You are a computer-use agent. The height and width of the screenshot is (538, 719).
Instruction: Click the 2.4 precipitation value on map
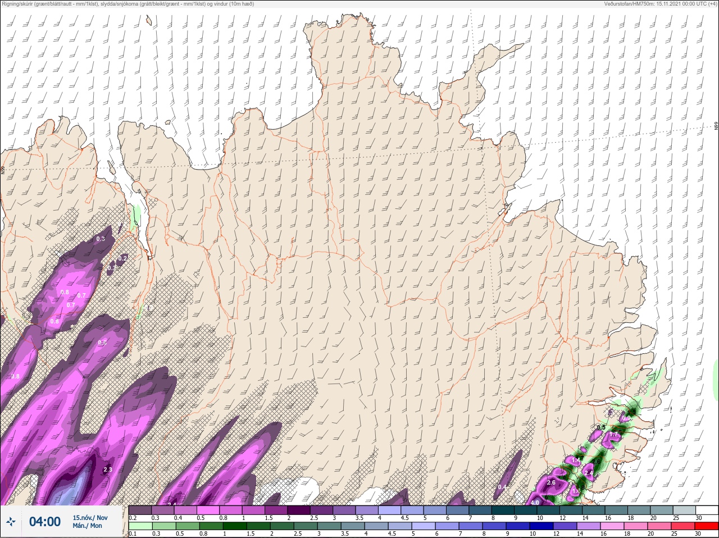[x=589, y=473]
